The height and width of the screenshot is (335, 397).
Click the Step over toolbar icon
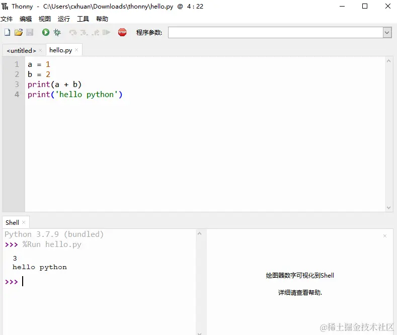point(73,32)
